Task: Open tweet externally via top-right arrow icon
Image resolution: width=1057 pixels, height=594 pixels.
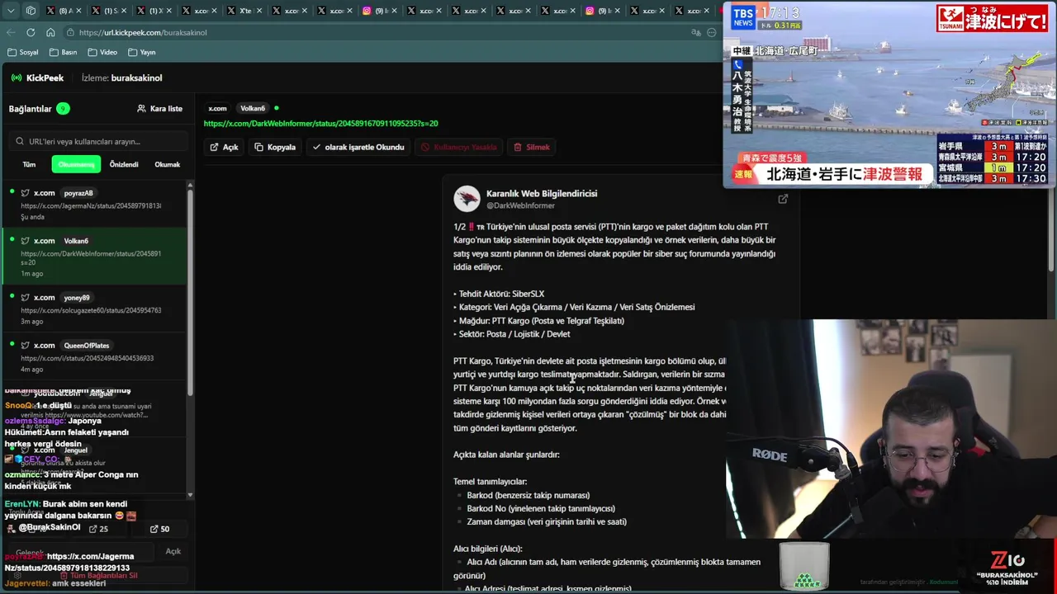Action: (783, 199)
